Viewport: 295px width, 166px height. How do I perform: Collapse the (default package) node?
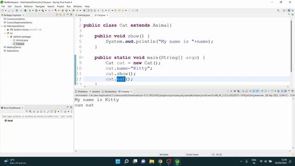point(8,37)
